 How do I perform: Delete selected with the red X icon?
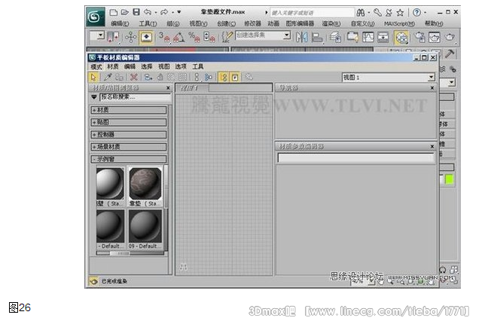pos(134,77)
